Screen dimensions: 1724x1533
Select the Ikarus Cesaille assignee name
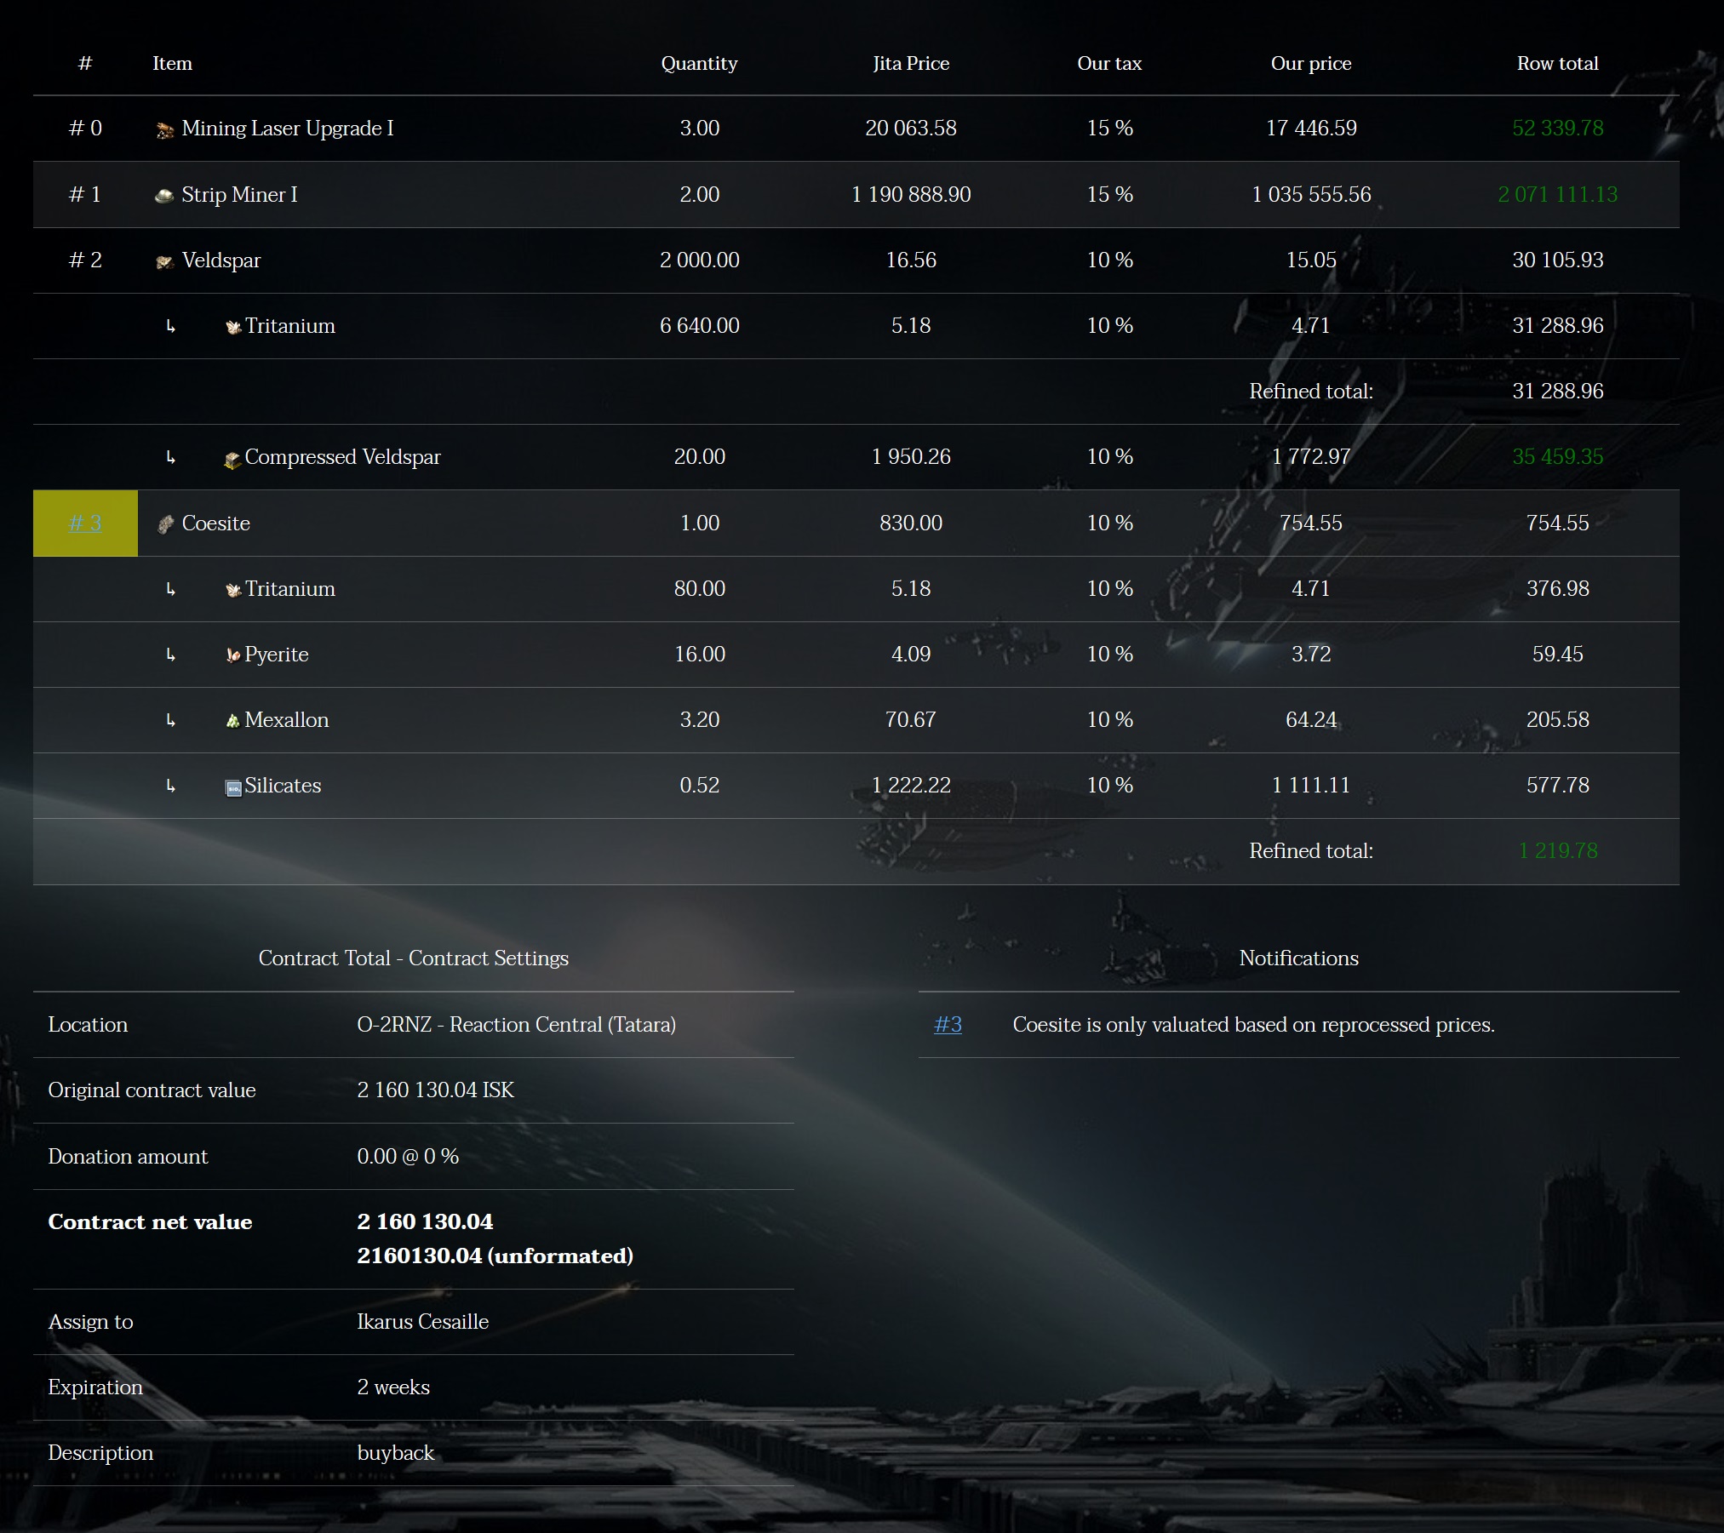pyautogui.click(x=422, y=1321)
